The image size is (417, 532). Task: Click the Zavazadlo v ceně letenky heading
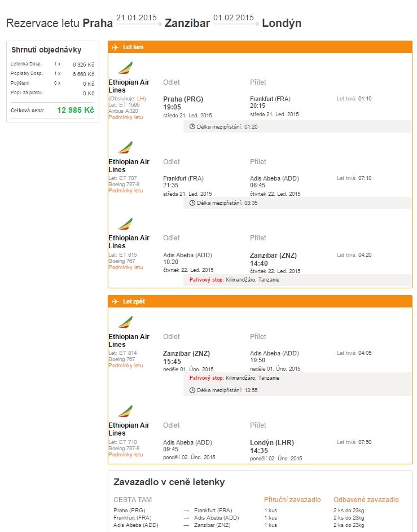(x=169, y=482)
